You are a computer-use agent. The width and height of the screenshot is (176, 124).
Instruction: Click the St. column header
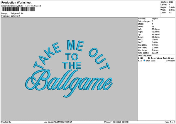click(x=149, y=58)
